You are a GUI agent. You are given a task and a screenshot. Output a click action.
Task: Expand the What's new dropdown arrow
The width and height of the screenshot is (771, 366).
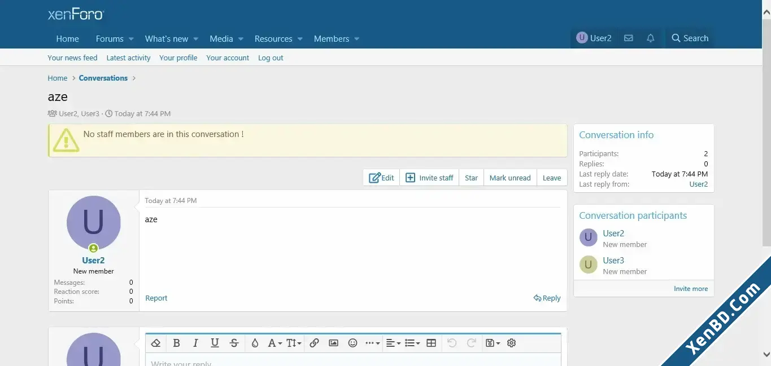tap(196, 39)
